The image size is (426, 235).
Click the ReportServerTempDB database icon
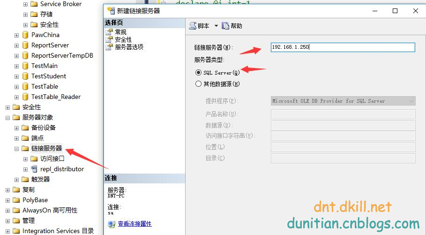pos(25,55)
